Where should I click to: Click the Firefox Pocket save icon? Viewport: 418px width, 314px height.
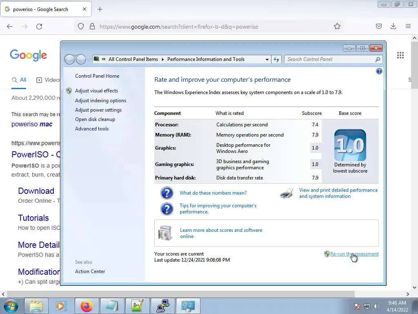click(378, 27)
